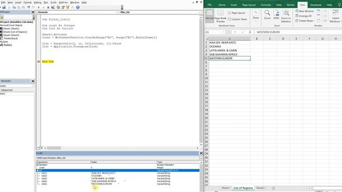This screenshot has height=192, width=342.
Task: Select Module1 in project tree
Action: 7,45
